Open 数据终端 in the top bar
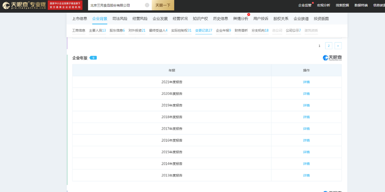 361,5
